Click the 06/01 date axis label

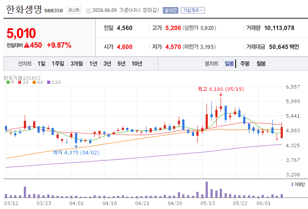263,203
